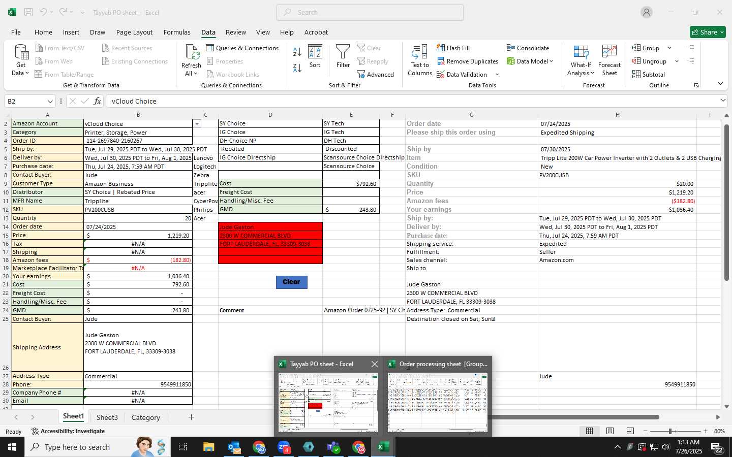The image size is (732, 457).
Task: Zoom out with the minus button
Action: point(645,431)
